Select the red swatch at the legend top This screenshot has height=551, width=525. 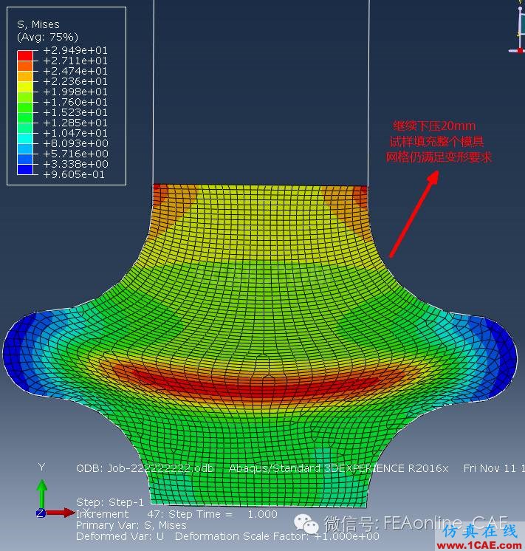25,55
